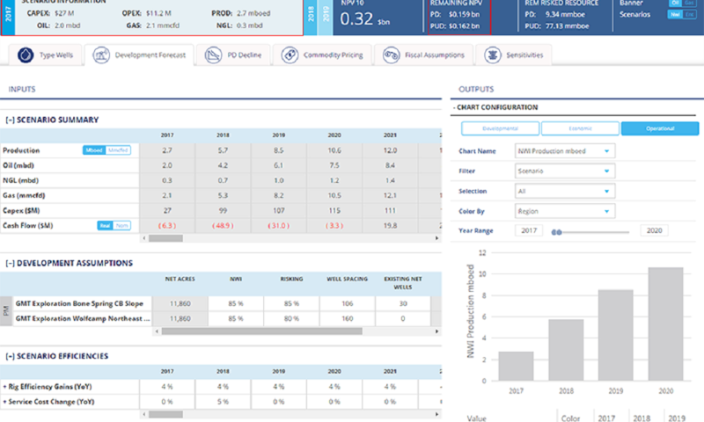Switch to the 2018 year tab

coord(311,17)
